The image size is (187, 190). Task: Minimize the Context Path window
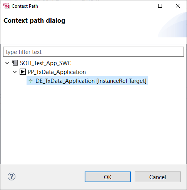pyautogui.click(x=143, y=6)
